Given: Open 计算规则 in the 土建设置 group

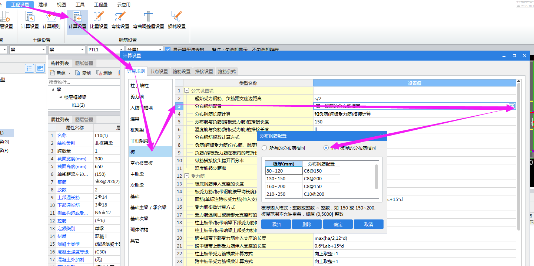Looking at the screenshot, I should (52, 20).
